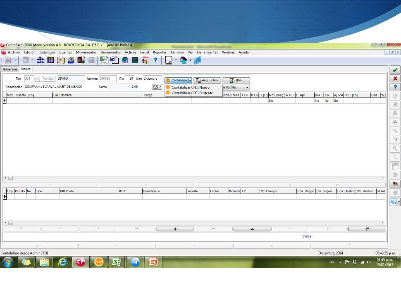Screen dimensions: 401x300
Task: Click the exit door (Salir) toolbar icon
Action: tap(145, 60)
